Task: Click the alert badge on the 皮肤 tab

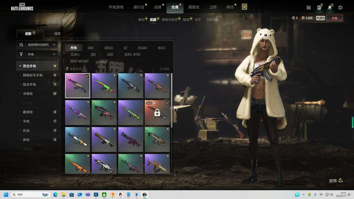Action: (34, 33)
